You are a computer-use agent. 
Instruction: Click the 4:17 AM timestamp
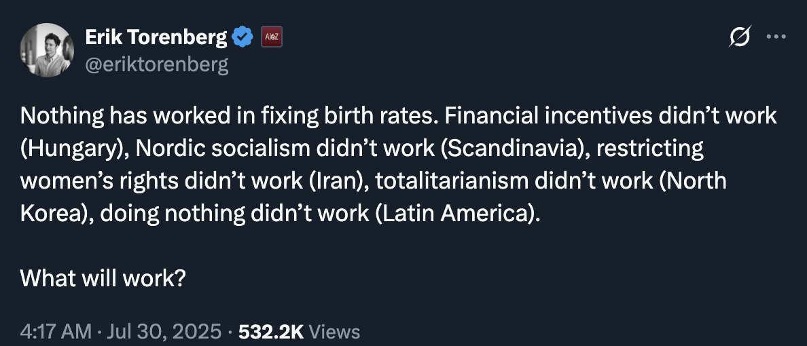55,332
